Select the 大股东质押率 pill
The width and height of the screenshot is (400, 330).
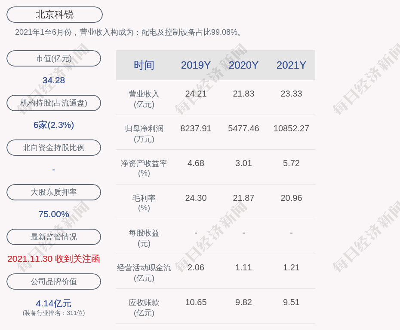tap(54, 192)
